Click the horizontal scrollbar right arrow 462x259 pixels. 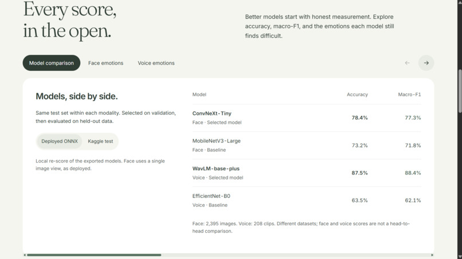pos(432,255)
